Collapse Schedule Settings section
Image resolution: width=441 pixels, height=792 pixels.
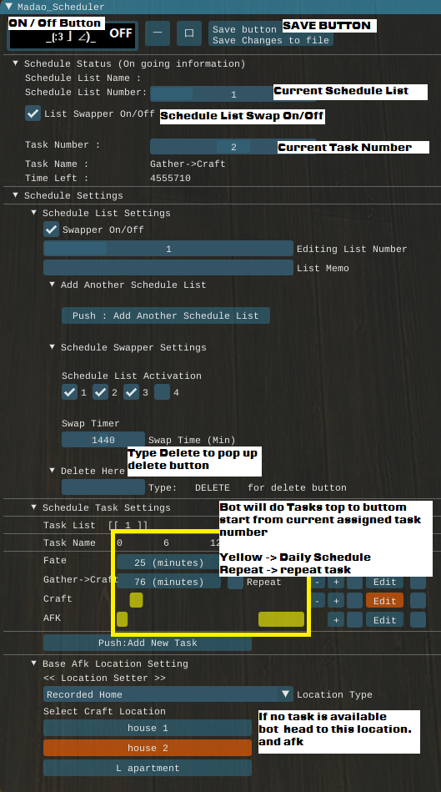click(x=16, y=195)
